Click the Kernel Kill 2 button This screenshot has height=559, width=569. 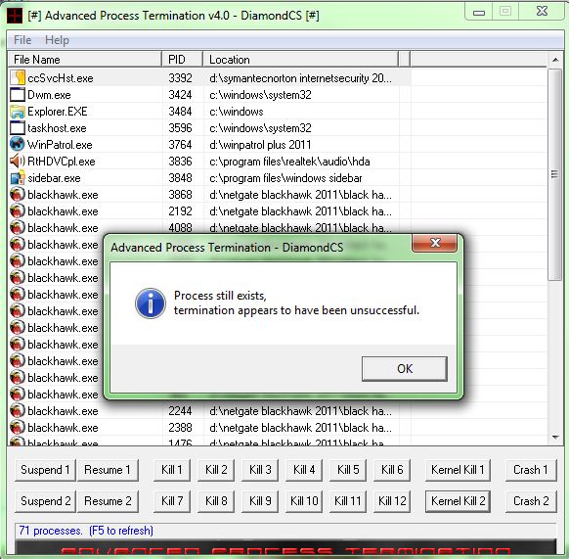458,501
